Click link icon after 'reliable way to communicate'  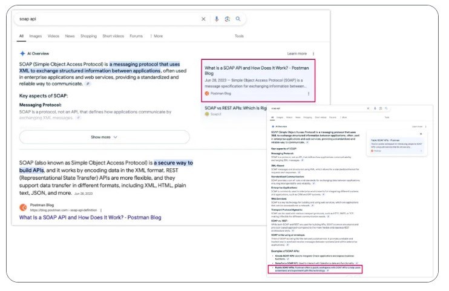pos(88,84)
